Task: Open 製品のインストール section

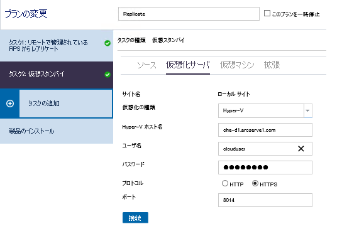Action: tap(57, 131)
